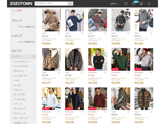Choose チューブトップ subcategory
Image resolution: width=165 pixels, height=124 pixels.
point(20,118)
